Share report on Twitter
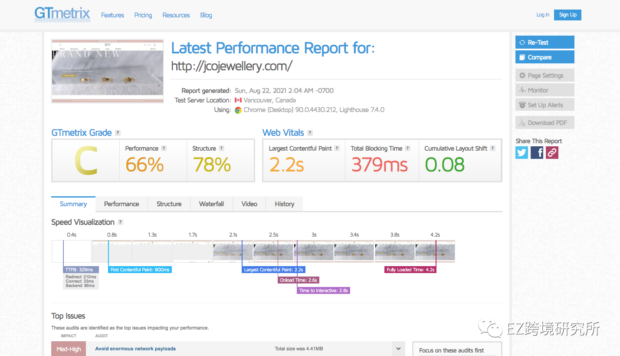The width and height of the screenshot is (620, 356). pos(522,152)
